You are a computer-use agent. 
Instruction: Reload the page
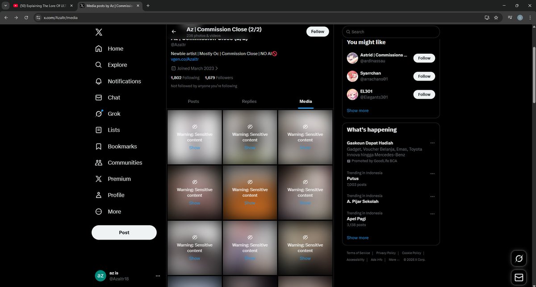click(x=26, y=17)
